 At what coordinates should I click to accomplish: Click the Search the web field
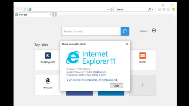91,31
